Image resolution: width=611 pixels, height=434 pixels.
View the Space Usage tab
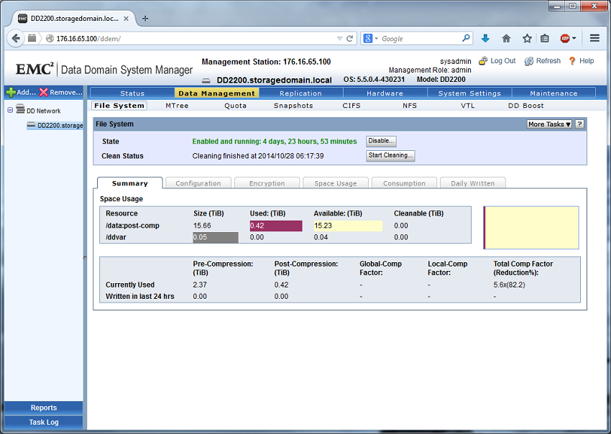[x=336, y=183]
